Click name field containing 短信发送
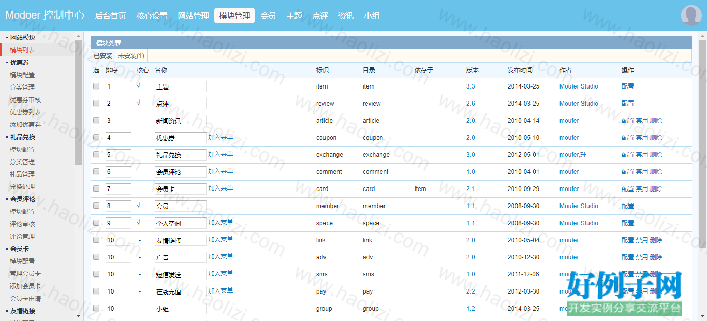Image resolution: width=707 pixels, height=321 pixels. tap(181, 274)
